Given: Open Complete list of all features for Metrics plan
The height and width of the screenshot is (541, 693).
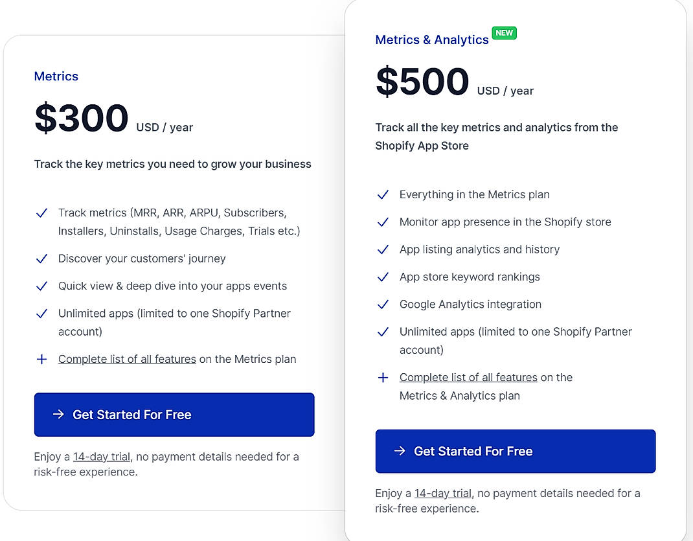Looking at the screenshot, I should (x=127, y=359).
